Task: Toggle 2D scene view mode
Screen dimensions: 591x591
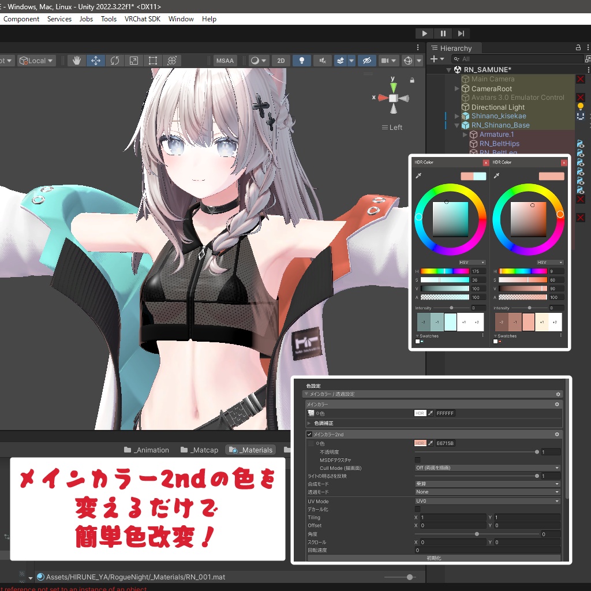Action: click(281, 61)
